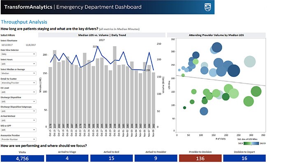Select the Decision to Depart 16 tile
This screenshot has height=163, width=288.
coord(244,158)
